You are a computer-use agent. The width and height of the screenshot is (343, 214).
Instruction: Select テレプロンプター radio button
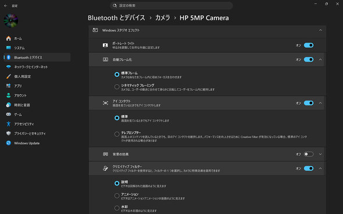117,134
